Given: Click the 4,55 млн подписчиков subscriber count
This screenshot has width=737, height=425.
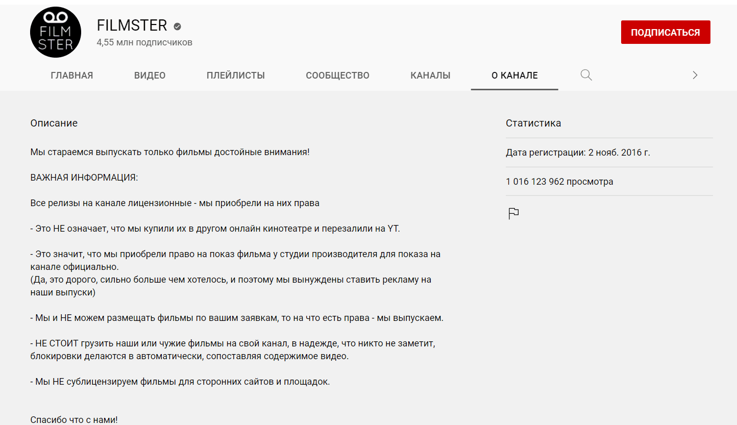Looking at the screenshot, I should point(144,42).
